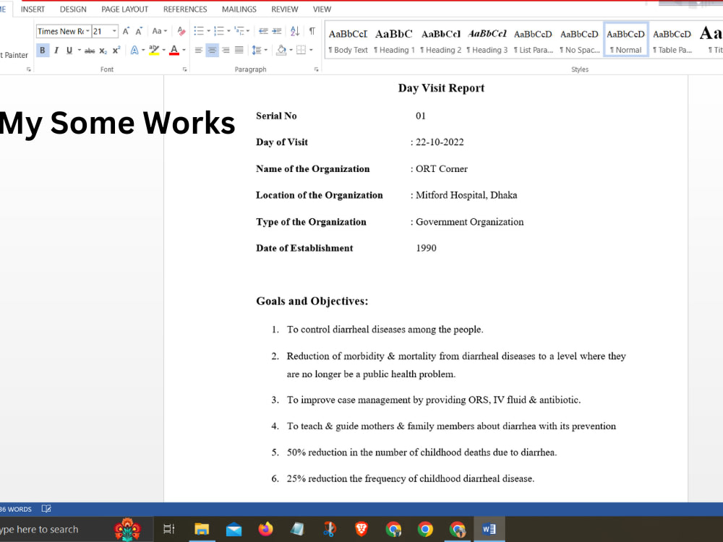
Task: Open the font size dropdown
Action: (x=114, y=31)
